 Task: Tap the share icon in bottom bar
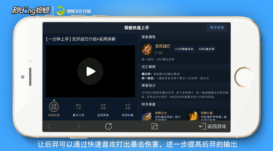[x=155, y=126]
